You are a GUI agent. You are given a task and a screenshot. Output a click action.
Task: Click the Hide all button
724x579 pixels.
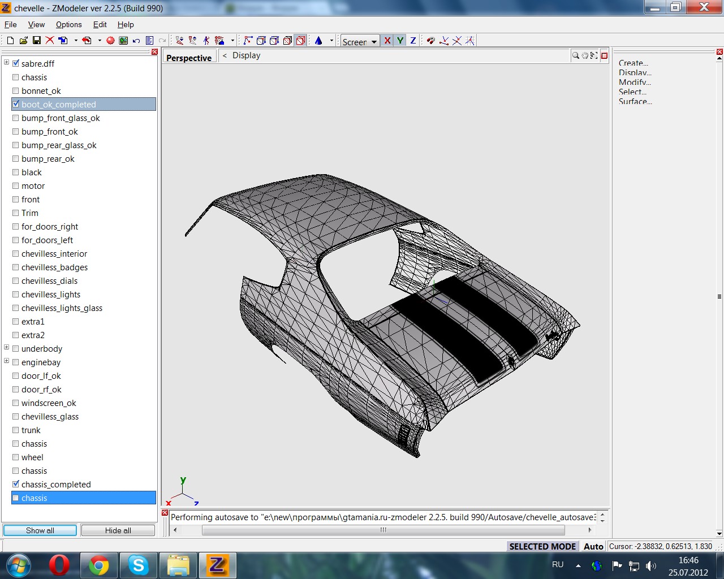118,530
